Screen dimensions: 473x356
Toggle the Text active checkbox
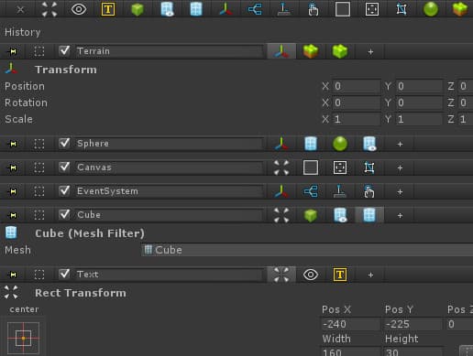click(x=64, y=274)
